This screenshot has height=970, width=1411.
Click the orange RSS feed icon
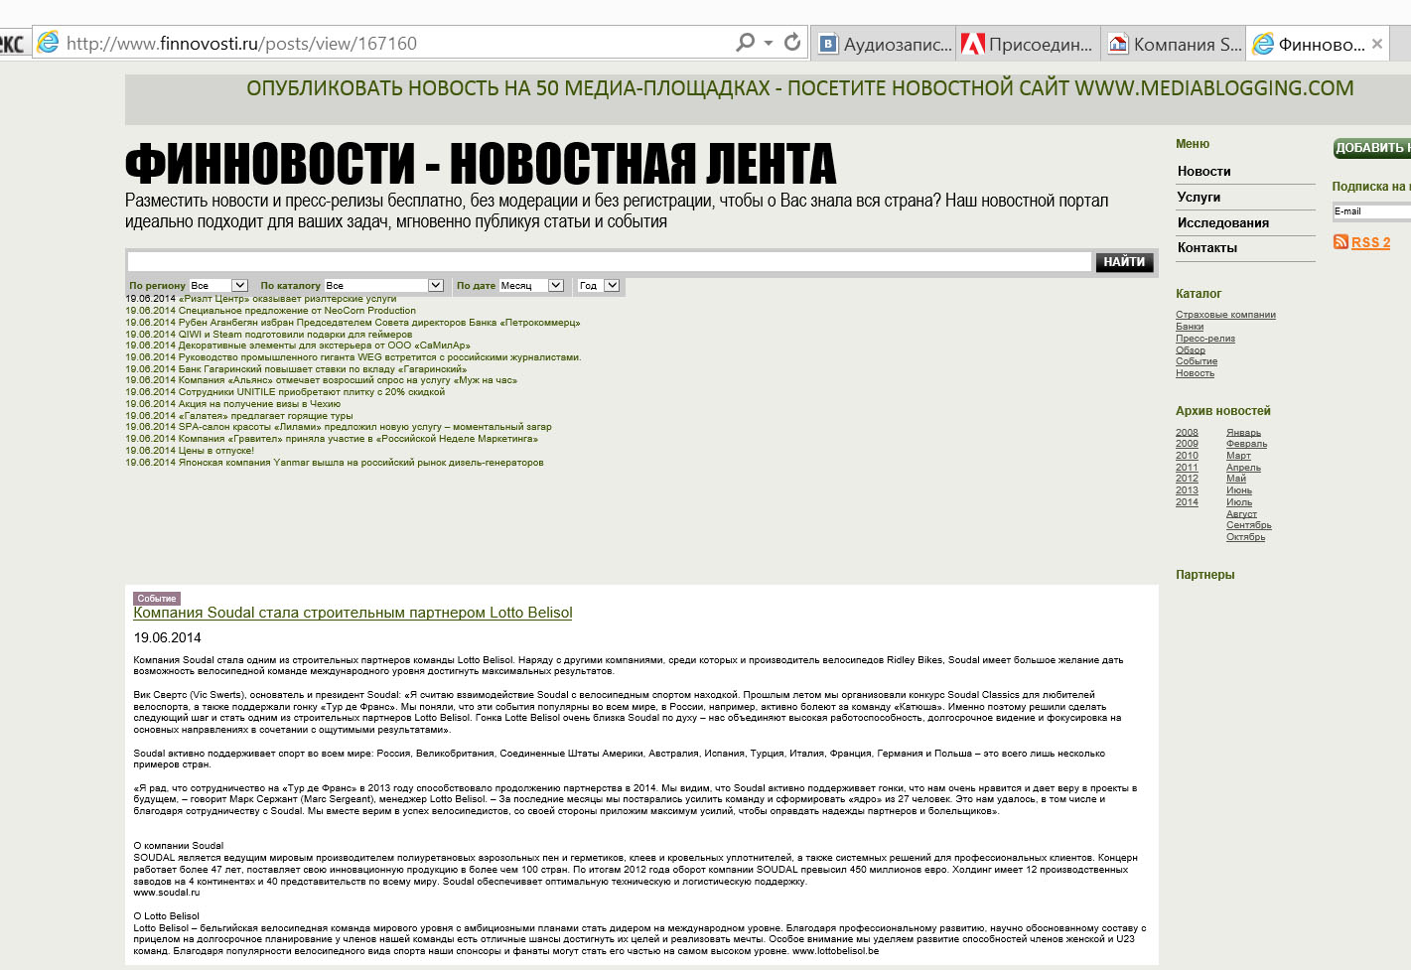[1340, 242]
